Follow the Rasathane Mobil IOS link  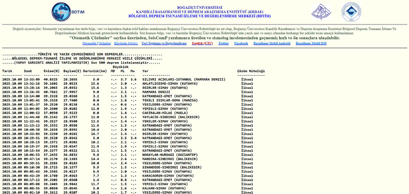311,43
